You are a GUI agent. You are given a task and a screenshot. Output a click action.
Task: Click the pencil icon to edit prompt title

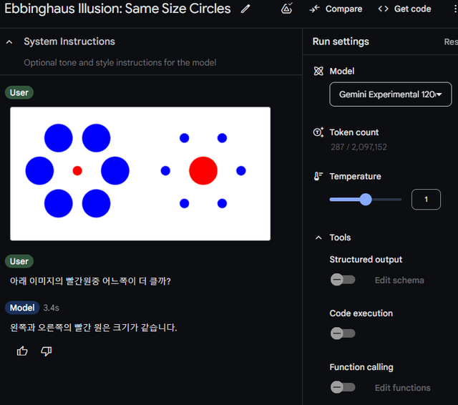245,9
